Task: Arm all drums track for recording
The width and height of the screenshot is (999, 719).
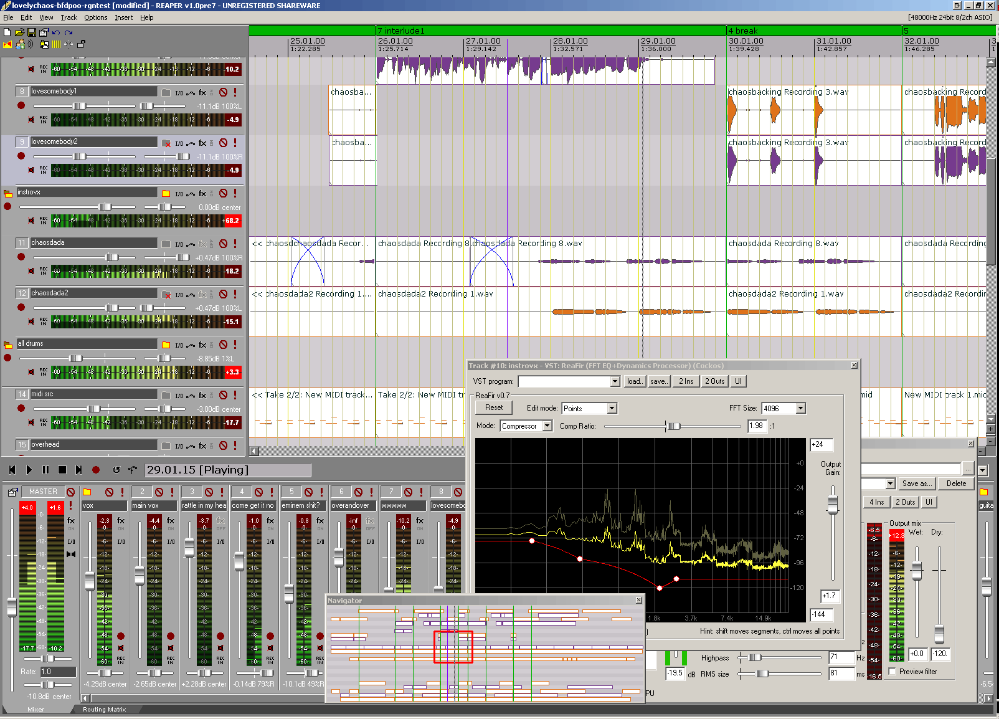Action: coord(7,358)
